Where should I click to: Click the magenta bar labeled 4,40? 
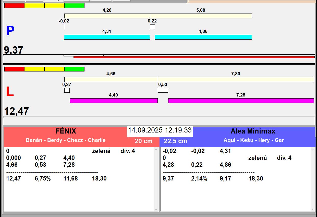pos(114,101)
